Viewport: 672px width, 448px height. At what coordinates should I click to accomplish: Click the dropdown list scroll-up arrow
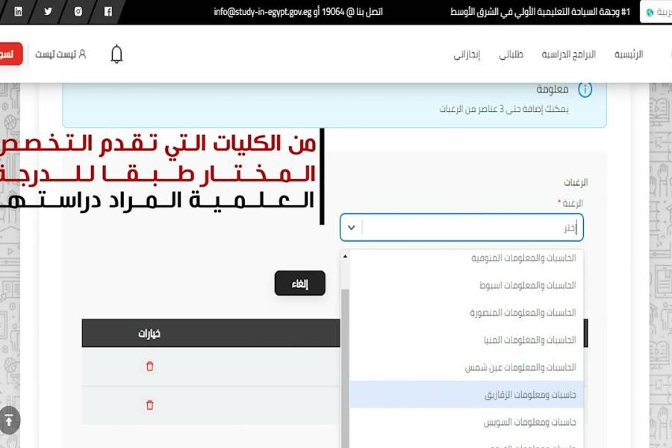345,256
